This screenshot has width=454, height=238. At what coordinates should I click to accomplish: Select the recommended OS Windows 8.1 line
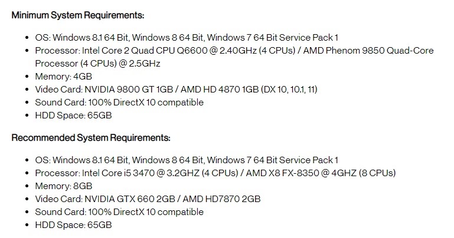187,160
